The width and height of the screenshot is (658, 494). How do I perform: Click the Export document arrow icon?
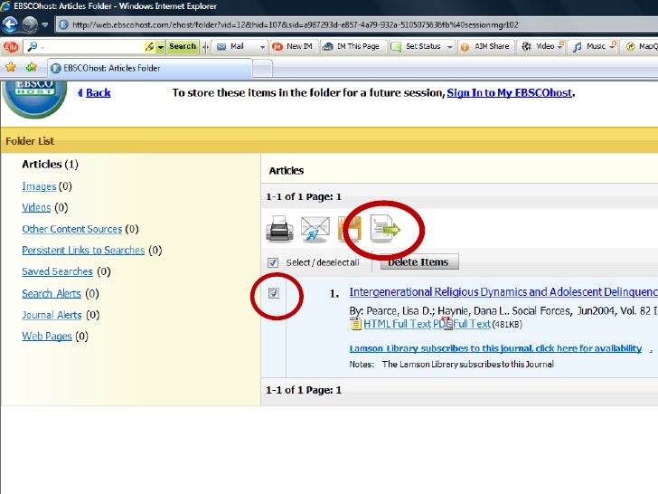[x=385, y=229]
